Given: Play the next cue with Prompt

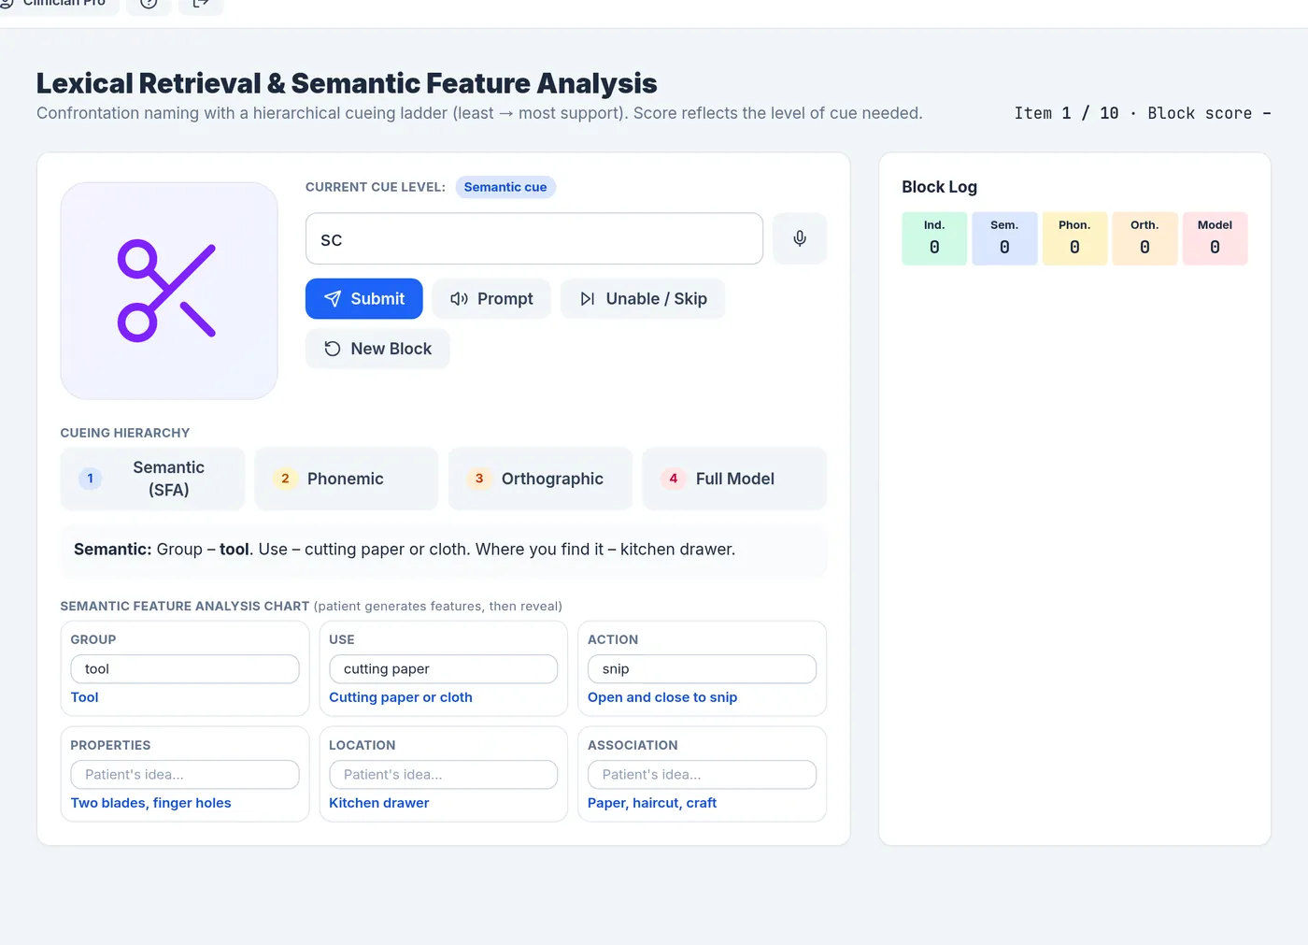Looking at the screenshot, I should tap(491, 299).
